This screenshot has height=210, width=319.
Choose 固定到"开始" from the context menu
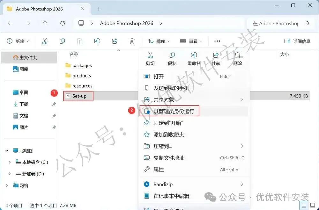point(194,123)
